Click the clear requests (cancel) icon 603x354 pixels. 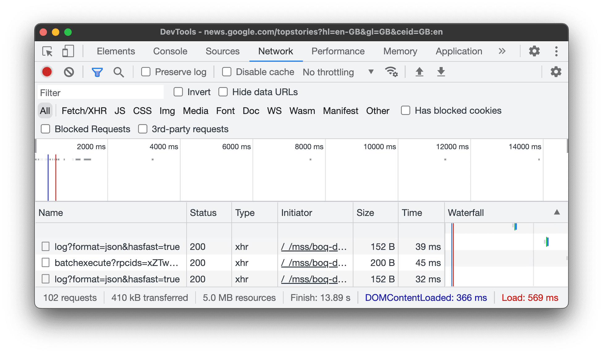pos(68,71)
